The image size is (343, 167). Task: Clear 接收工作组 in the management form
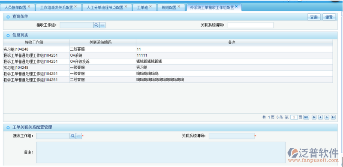(79, 136)
